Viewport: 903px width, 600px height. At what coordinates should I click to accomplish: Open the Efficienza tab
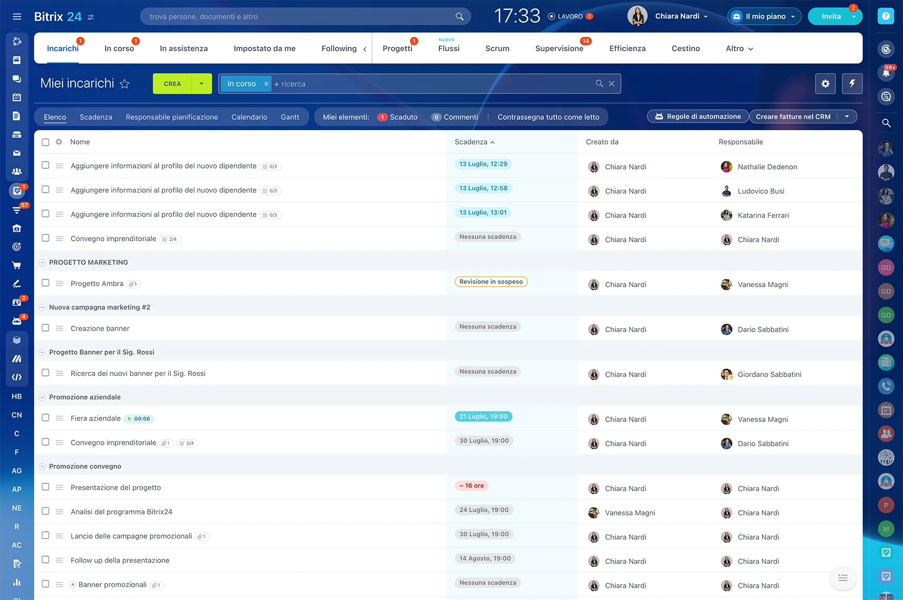[627, 49]
